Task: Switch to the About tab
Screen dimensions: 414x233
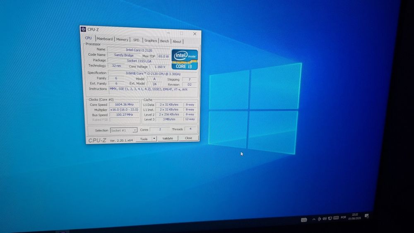Action: tap(177, 42)
